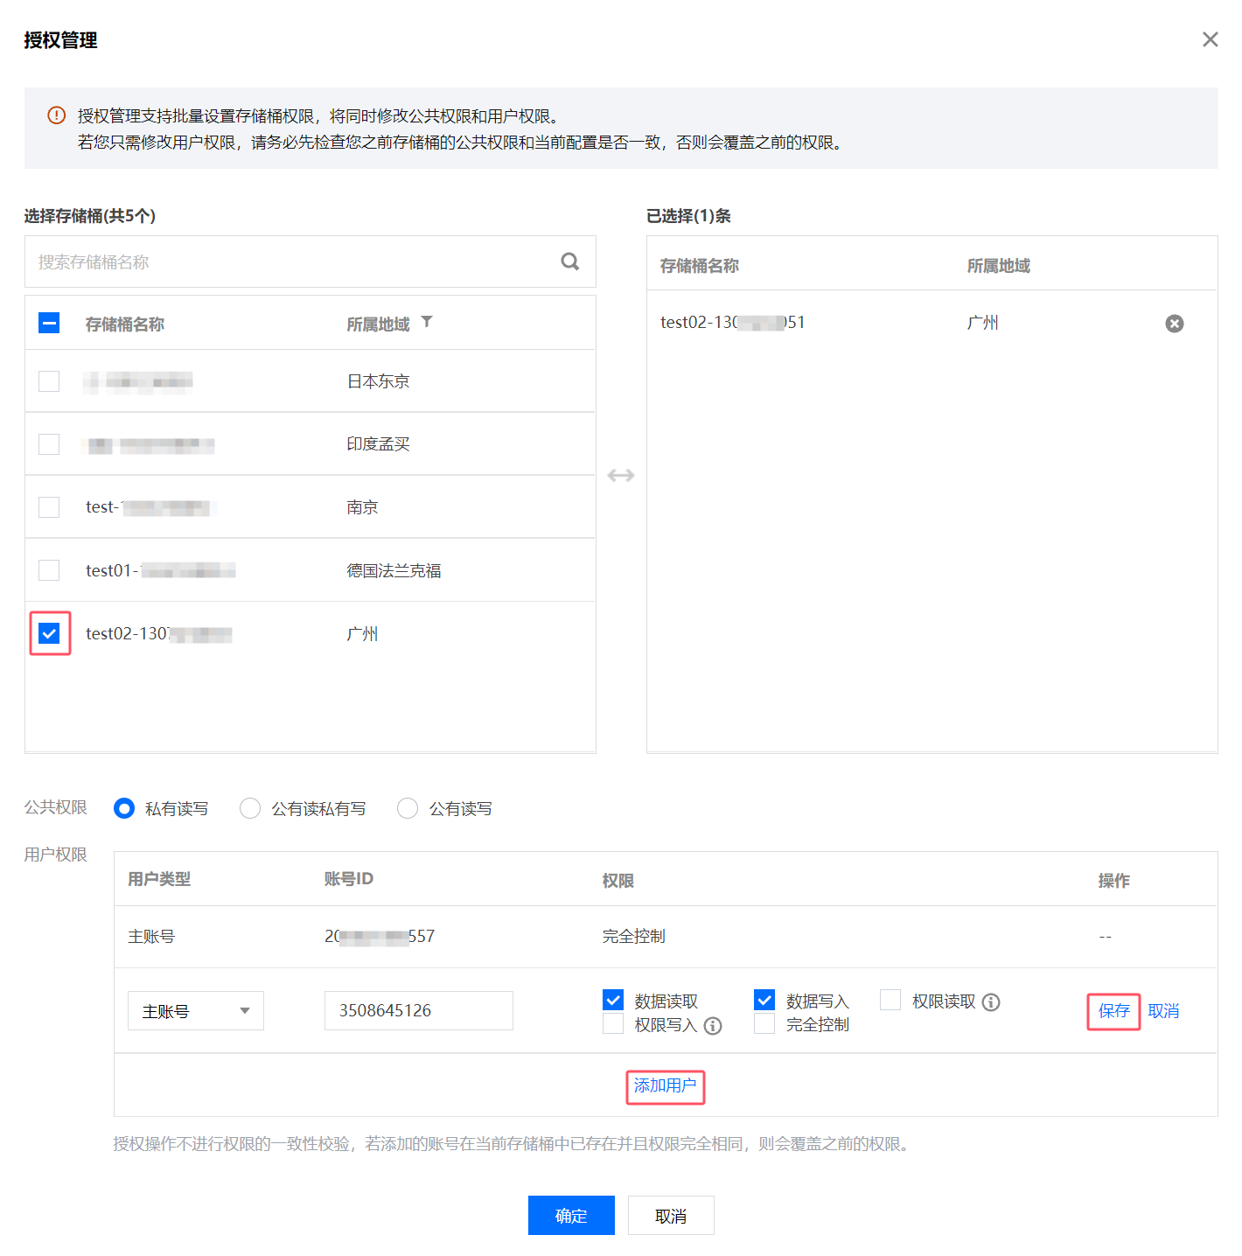Close the 授权管理 dialog with the X icon
Screen dimensions: 1242x1256
[1210, 39]
